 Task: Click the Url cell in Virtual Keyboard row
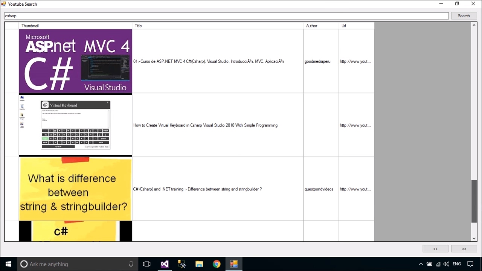point(356,125)
